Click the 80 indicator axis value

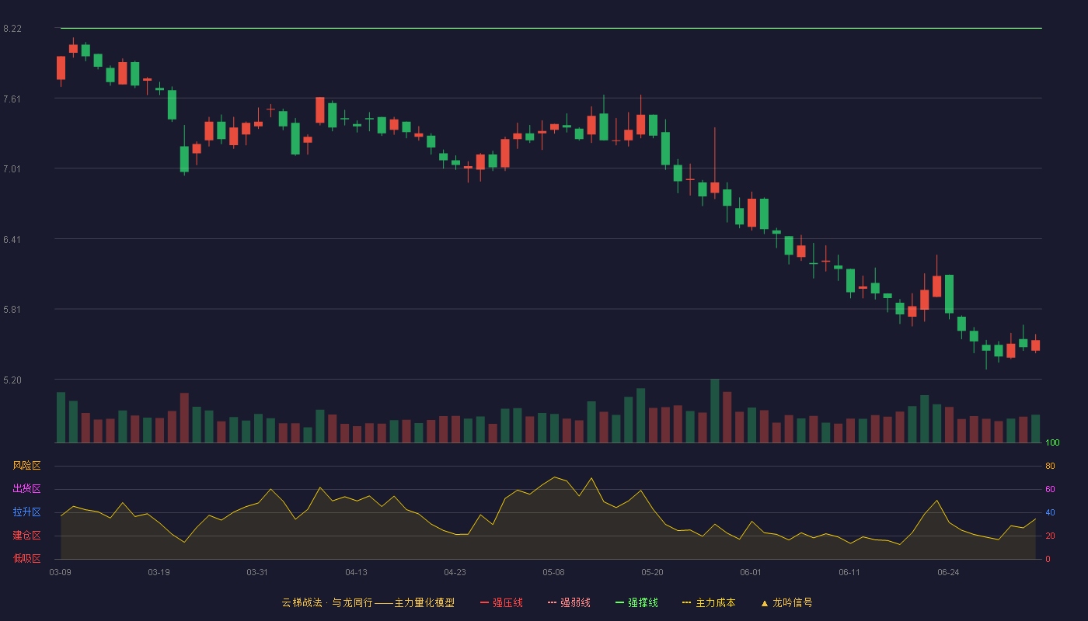(1050, 467)
